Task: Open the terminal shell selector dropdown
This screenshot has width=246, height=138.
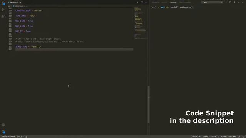Action: pyautogui.click(x=212, y=2)
